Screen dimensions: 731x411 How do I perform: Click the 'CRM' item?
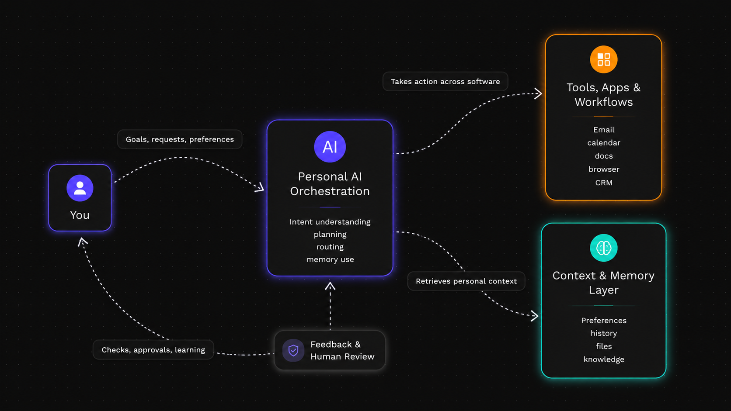click(x=604, y=183)
